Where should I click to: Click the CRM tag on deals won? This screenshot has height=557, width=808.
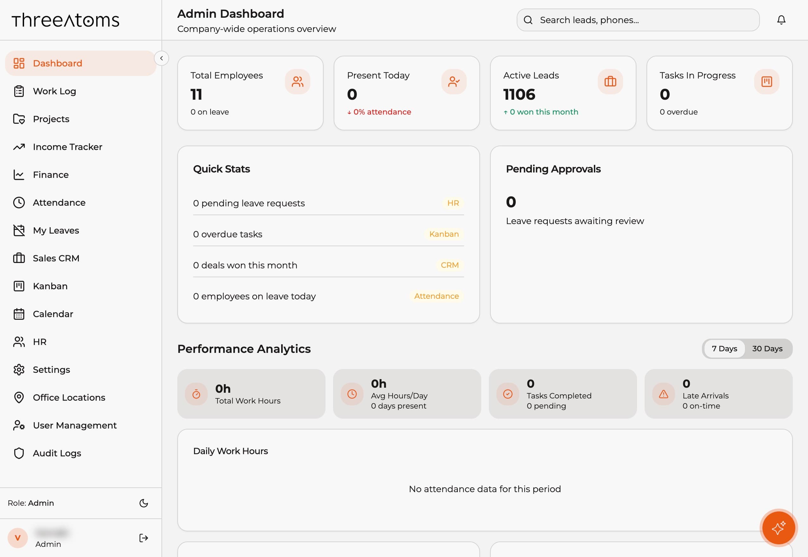point(449,265)
